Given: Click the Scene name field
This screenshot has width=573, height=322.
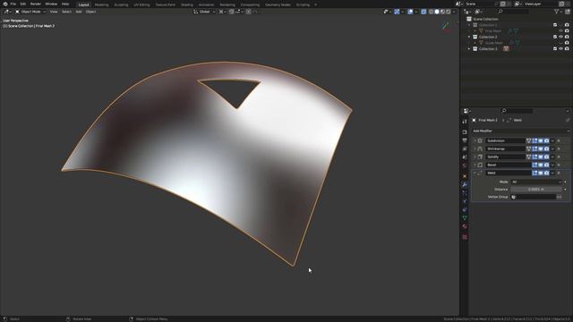Looking at the screenshot, I should click(x=479, y=4).
